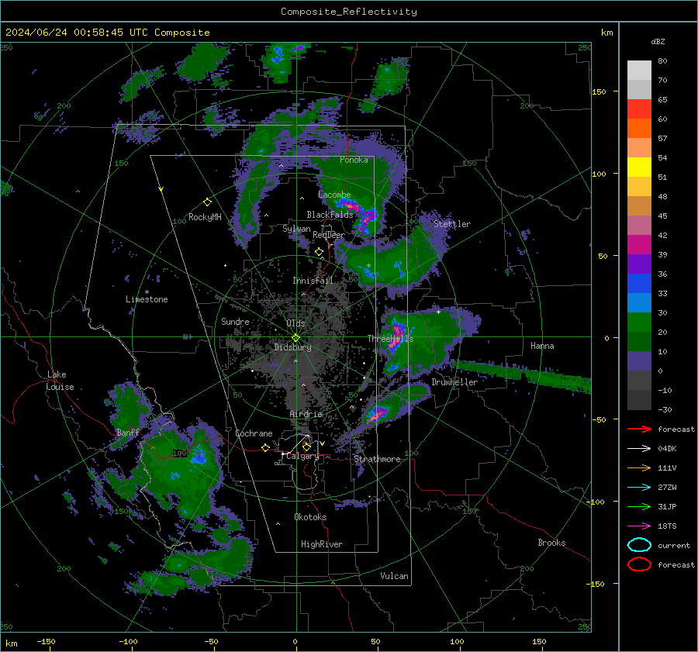Click the Limestone label
The height and width of the screenshot is (652, 698).
[147, 299]
